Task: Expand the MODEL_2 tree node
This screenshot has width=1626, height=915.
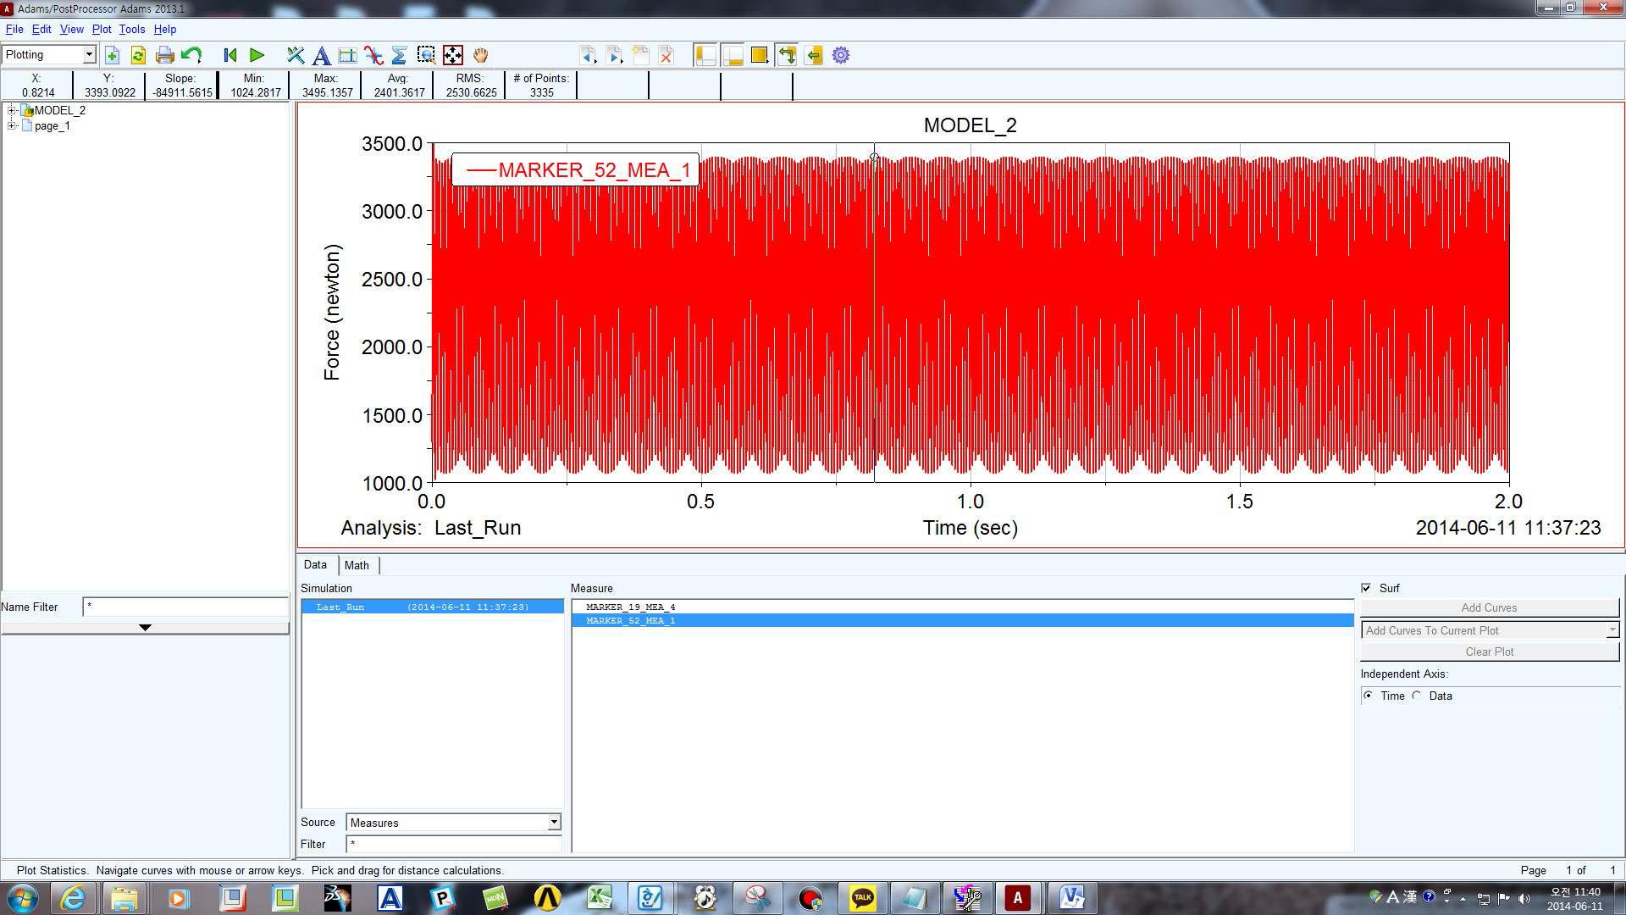Action: point(12,110)
